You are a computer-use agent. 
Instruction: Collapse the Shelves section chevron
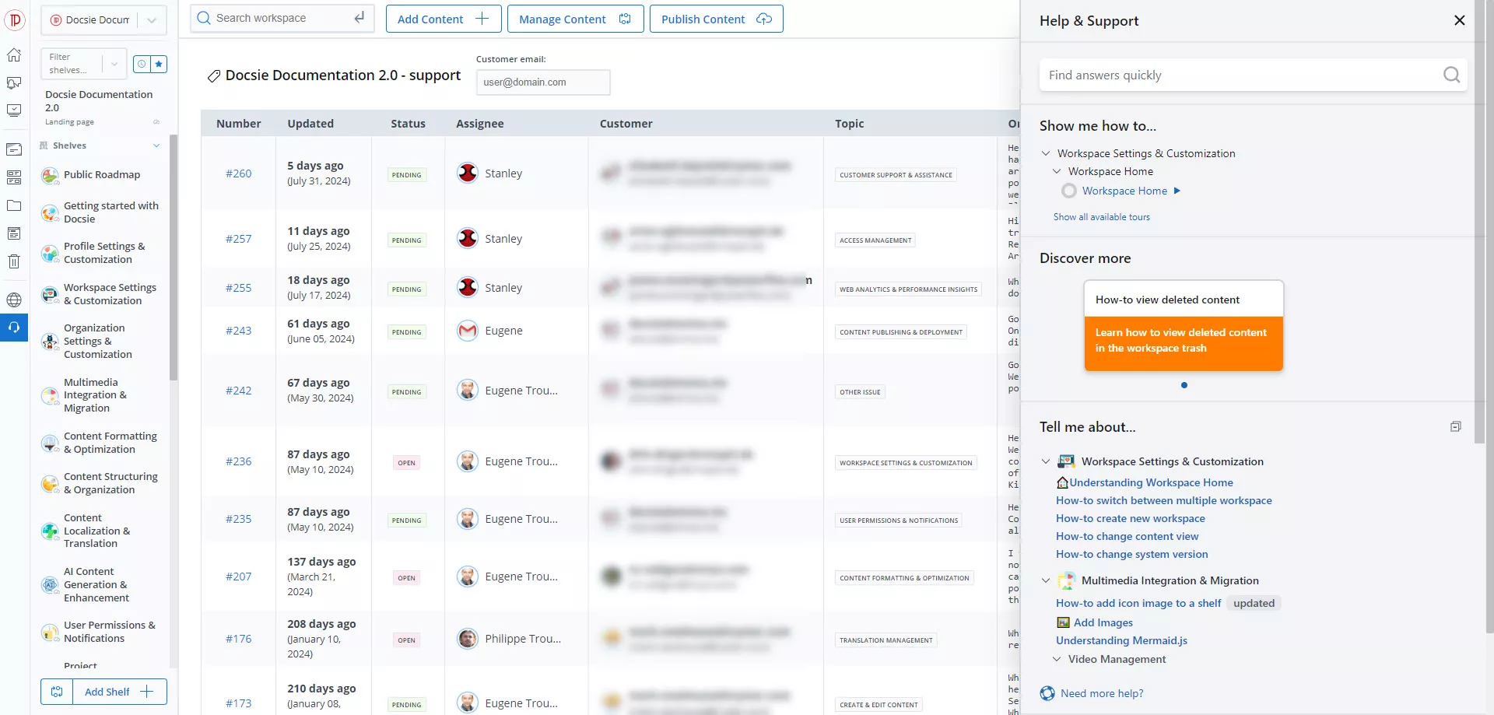156,145
